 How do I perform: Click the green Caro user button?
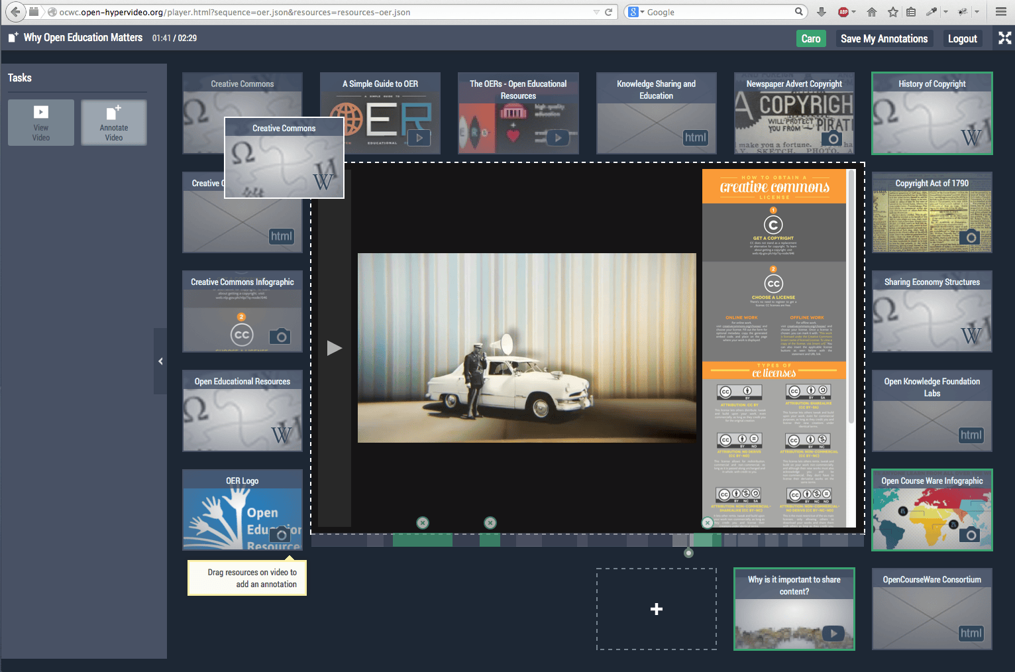point(810,38)
